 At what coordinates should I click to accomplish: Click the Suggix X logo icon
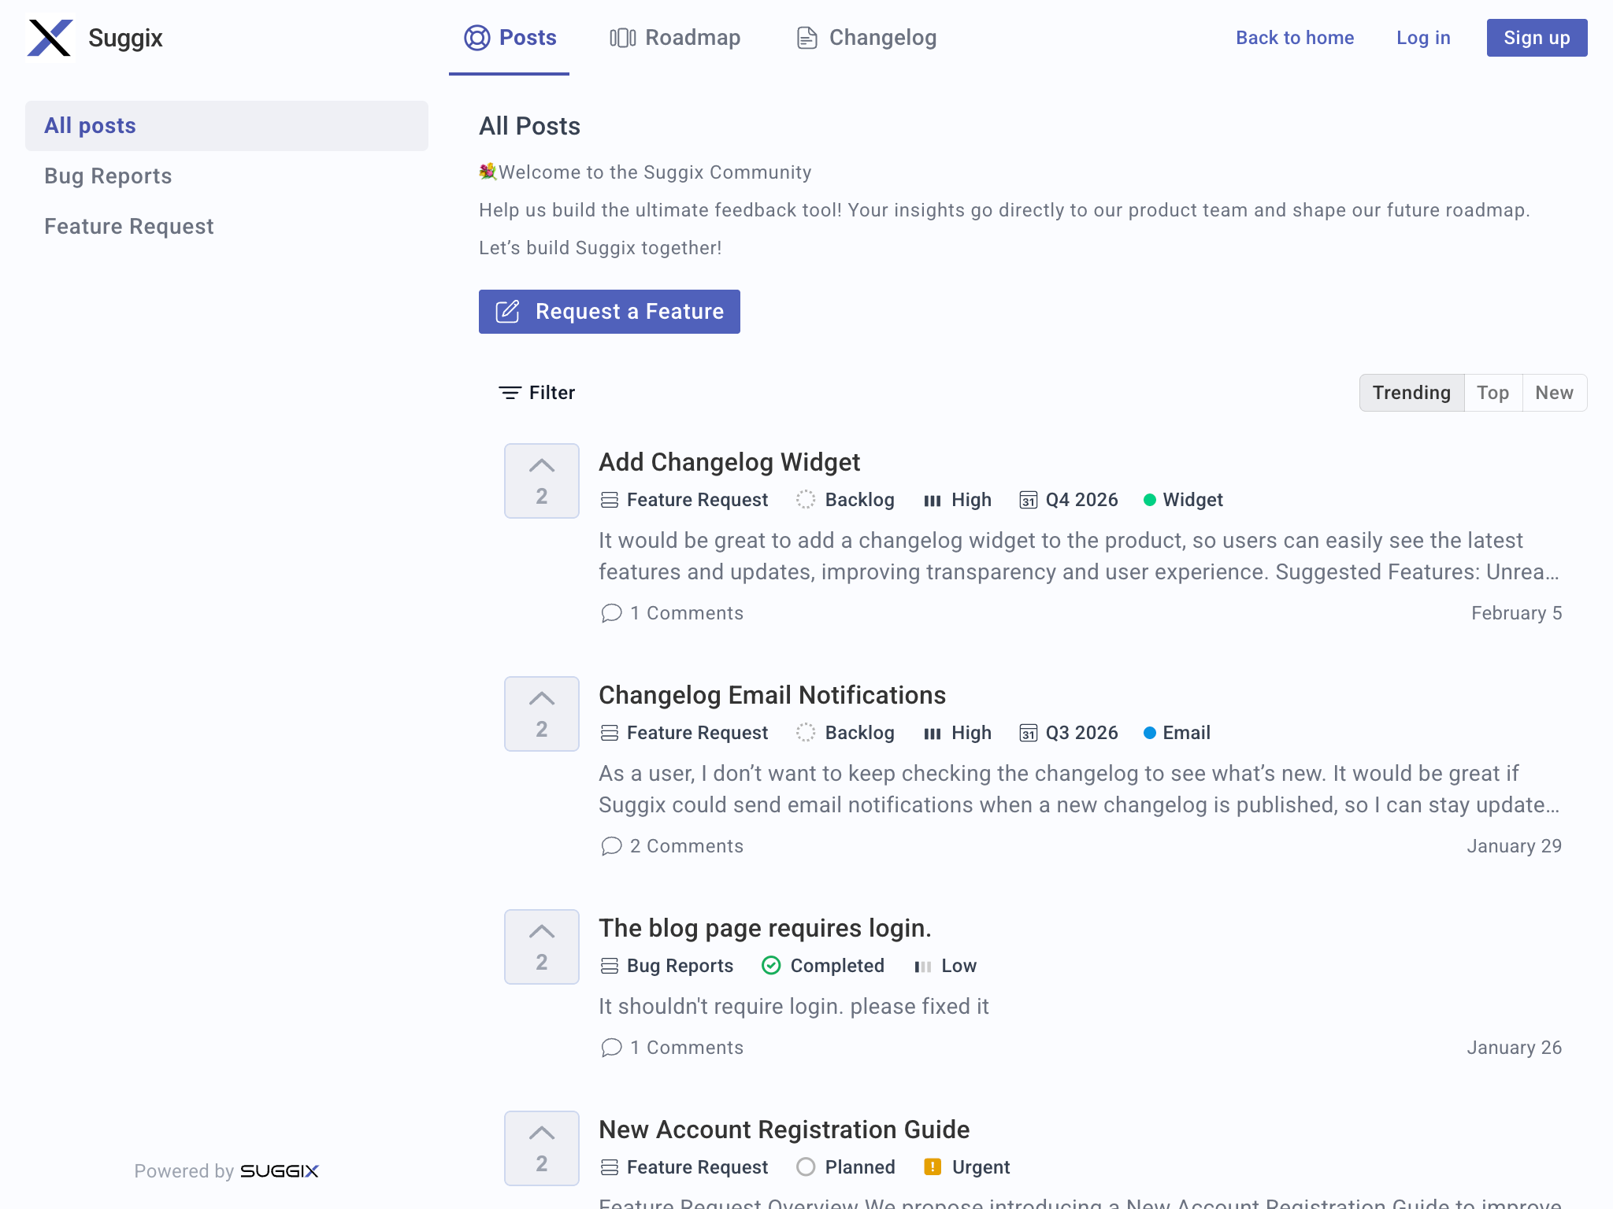pyautogui.click(x=50, y=38)
